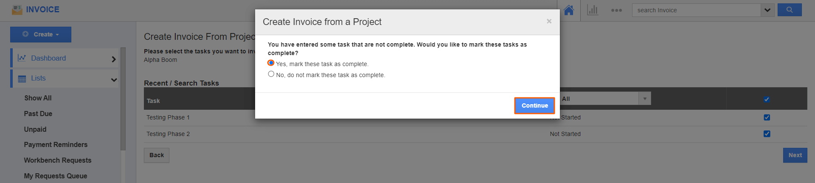Click the Invoice app logo icon
The height and width of the screenshot is (183, 815).
click(17, 10)
